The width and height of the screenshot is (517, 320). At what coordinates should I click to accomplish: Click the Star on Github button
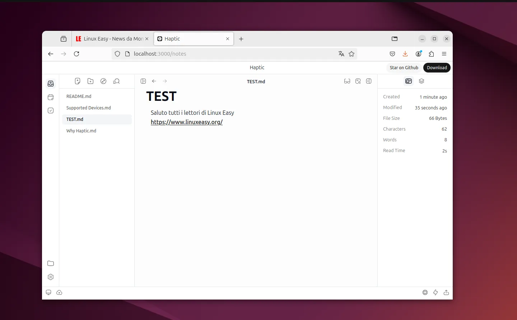click(404, 68)
